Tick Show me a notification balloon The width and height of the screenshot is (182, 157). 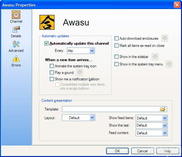[x=52, y=79]
